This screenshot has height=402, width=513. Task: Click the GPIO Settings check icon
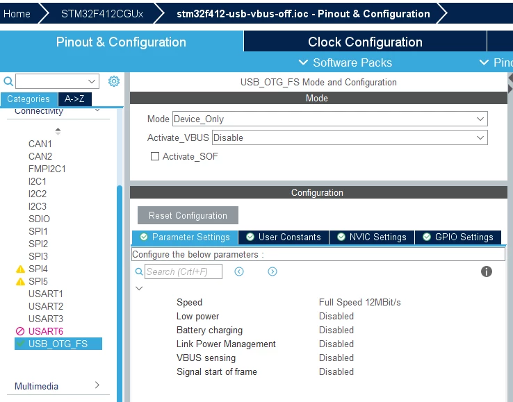(x=427, y=237)
